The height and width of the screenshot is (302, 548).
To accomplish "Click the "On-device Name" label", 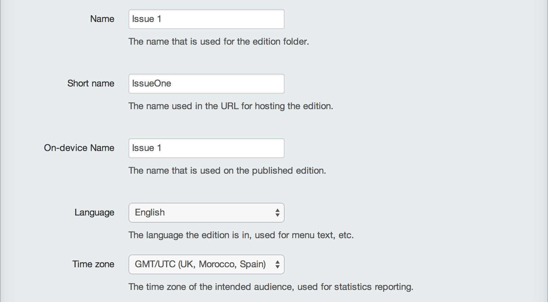I will click(x=79, y=148).
